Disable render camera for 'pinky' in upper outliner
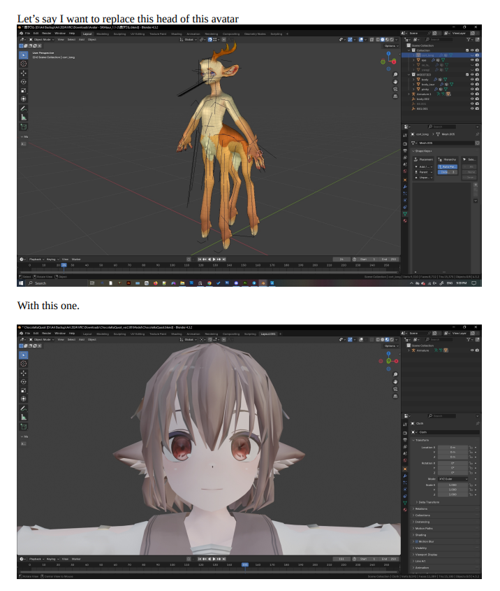 pyautogui.click(x=477, y=90)
